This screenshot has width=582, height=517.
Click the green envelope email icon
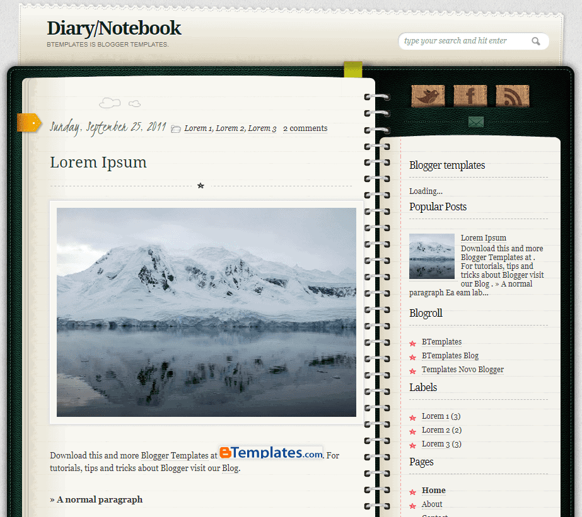(x=476, y=122)
